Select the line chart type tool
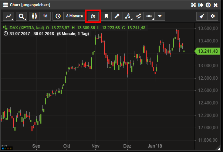Screen dimensions: 223x152 pos(9,16)
